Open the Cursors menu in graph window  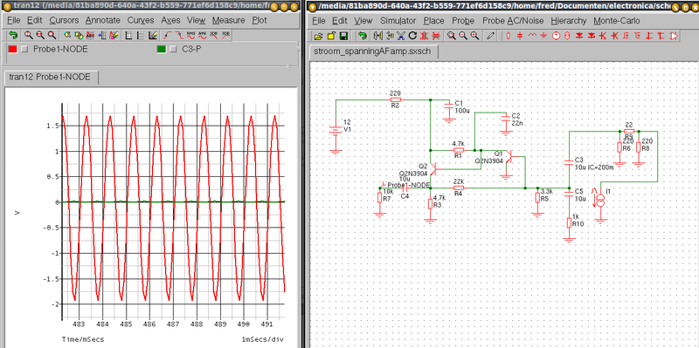pyautogui.click(x=64, y=20)
